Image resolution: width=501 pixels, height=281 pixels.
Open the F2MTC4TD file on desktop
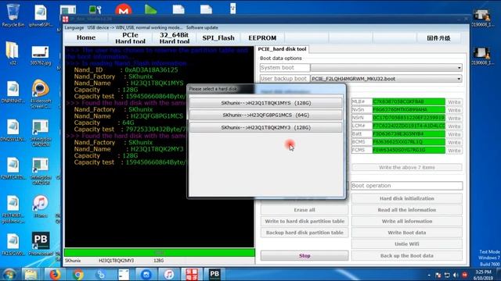(13, 169)
